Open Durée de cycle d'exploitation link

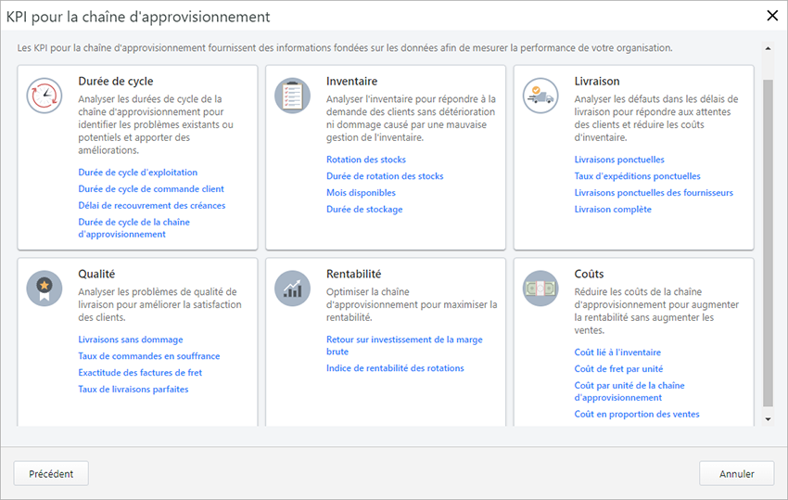(x=137, y=173)
